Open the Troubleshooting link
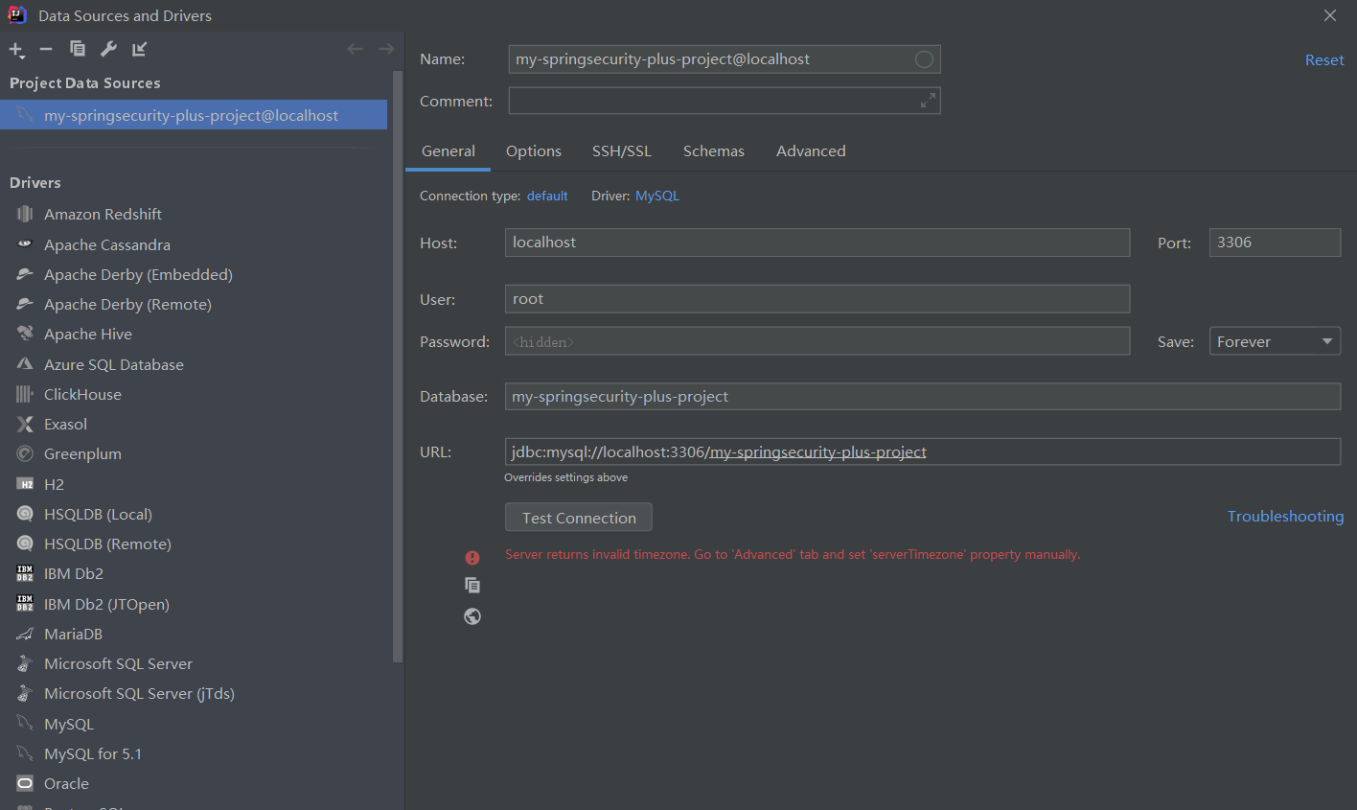The height and width of the screenshot is (810, 1357). 1285,516
